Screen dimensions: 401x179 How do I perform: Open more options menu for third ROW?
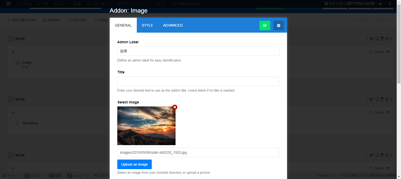coord(392,155)
